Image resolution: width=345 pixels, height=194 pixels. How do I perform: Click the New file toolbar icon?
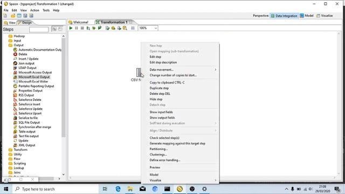click(x=5, y=16)
